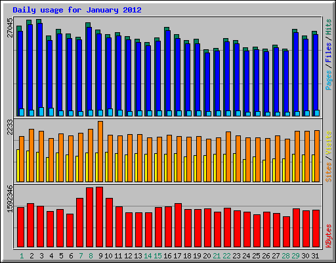
Task: Select the red KBytes bar for day 17
Action: (x=178, y=226)
